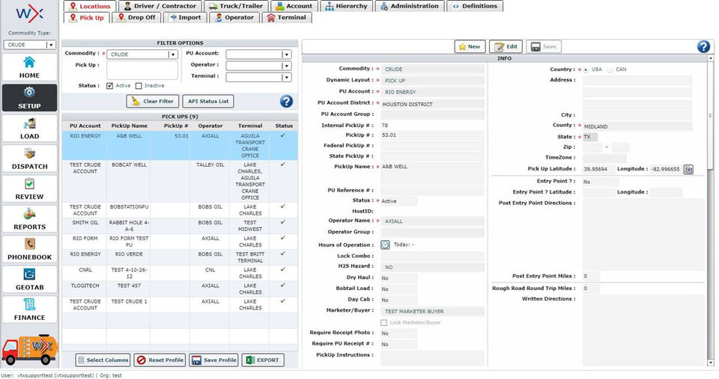719x379 pixels.
Task: Select the TEST CRUDE 1 pick up row
Action: [180, 305]
